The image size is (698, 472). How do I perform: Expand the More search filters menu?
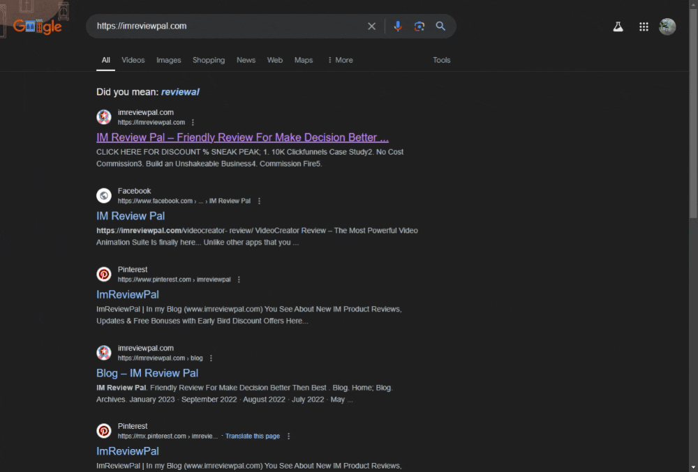click(340, 60)
